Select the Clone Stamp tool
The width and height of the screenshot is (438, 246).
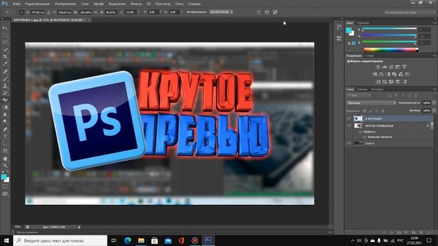5,86
